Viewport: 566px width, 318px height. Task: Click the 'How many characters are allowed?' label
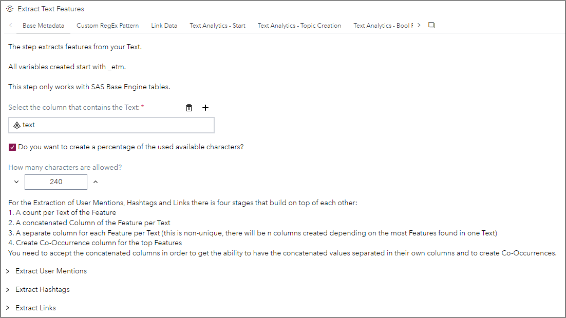click(65, 167)
